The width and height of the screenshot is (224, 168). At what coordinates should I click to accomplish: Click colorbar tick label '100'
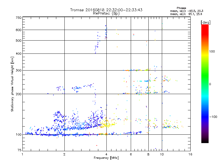[212, 52]
